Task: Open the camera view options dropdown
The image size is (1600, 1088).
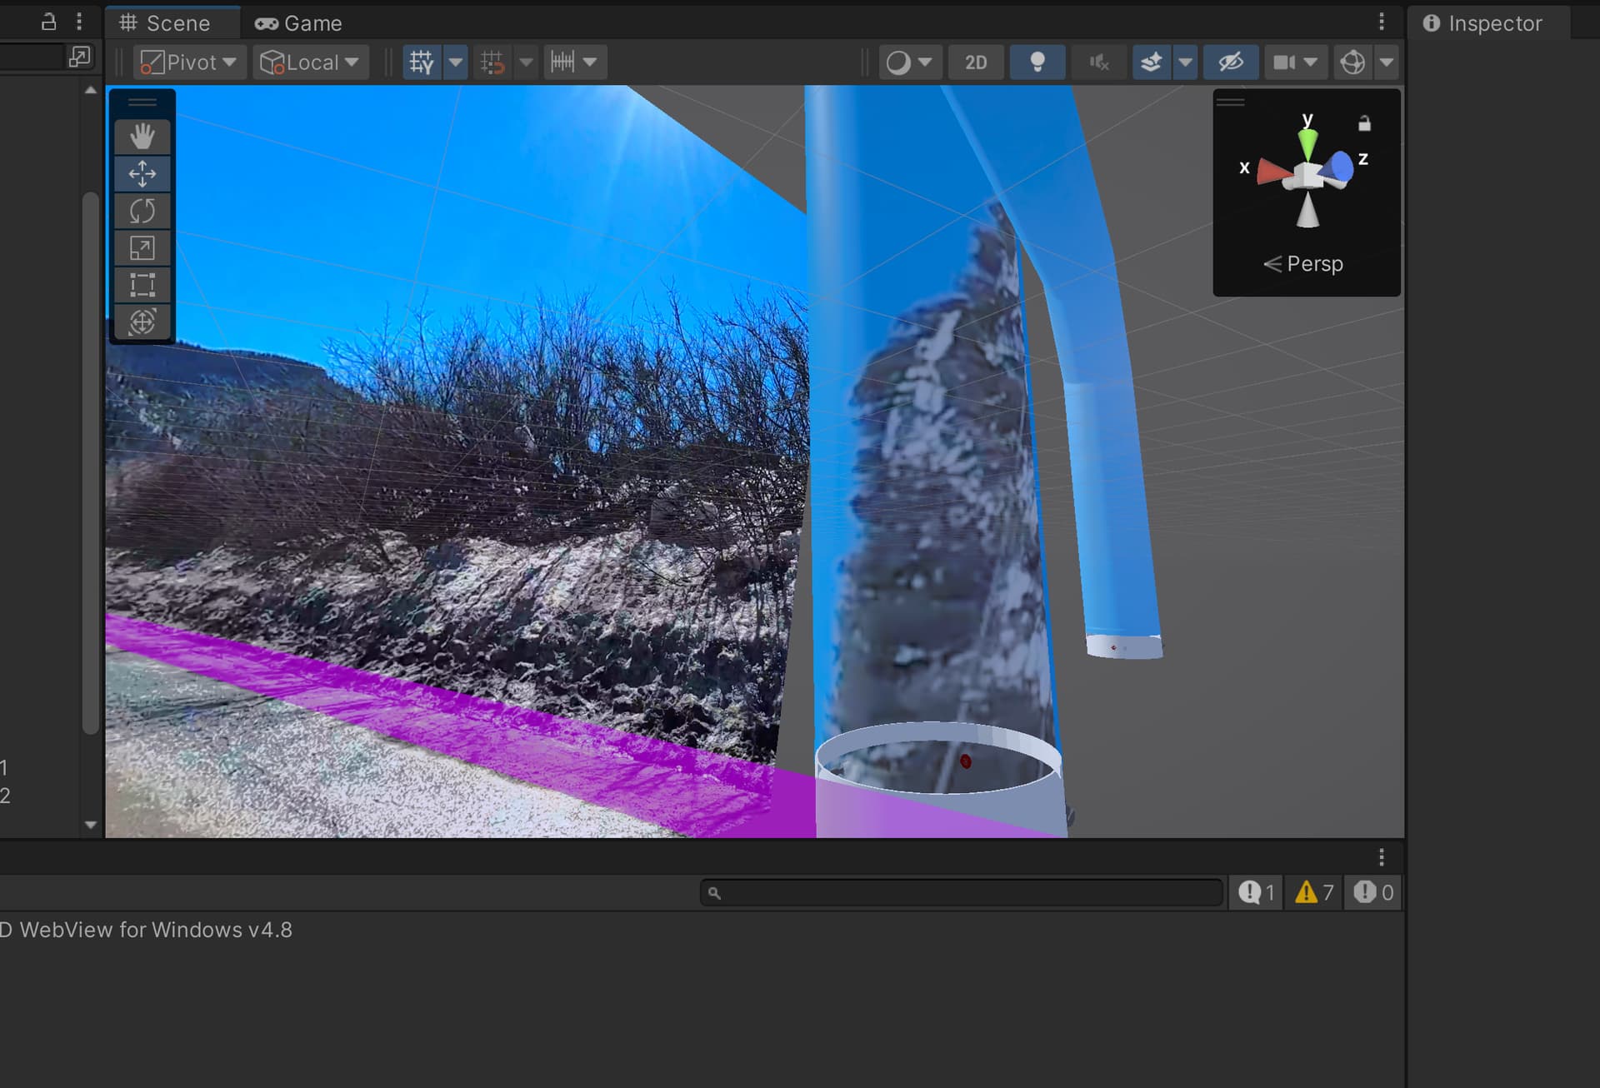Action: click(1312, 62)
